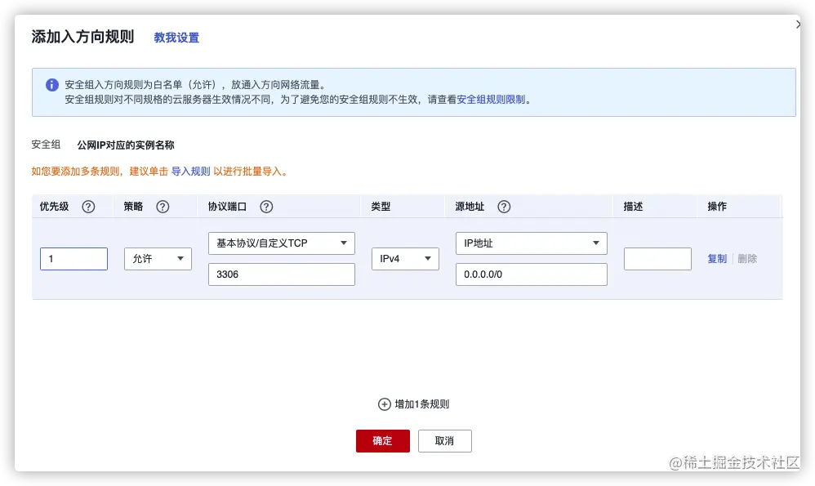Viewport: 815px width, 486px height.
Task: Confirm with the red 确定 button
Action: 382,441
